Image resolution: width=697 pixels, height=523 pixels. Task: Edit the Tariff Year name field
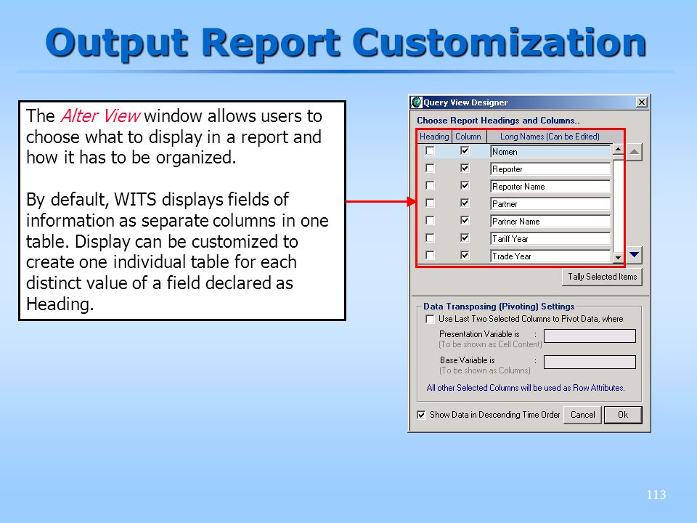coord(550,239)
